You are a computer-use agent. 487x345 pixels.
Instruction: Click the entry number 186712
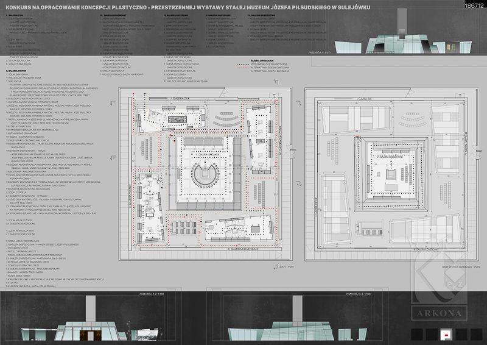tap(474, 5)
